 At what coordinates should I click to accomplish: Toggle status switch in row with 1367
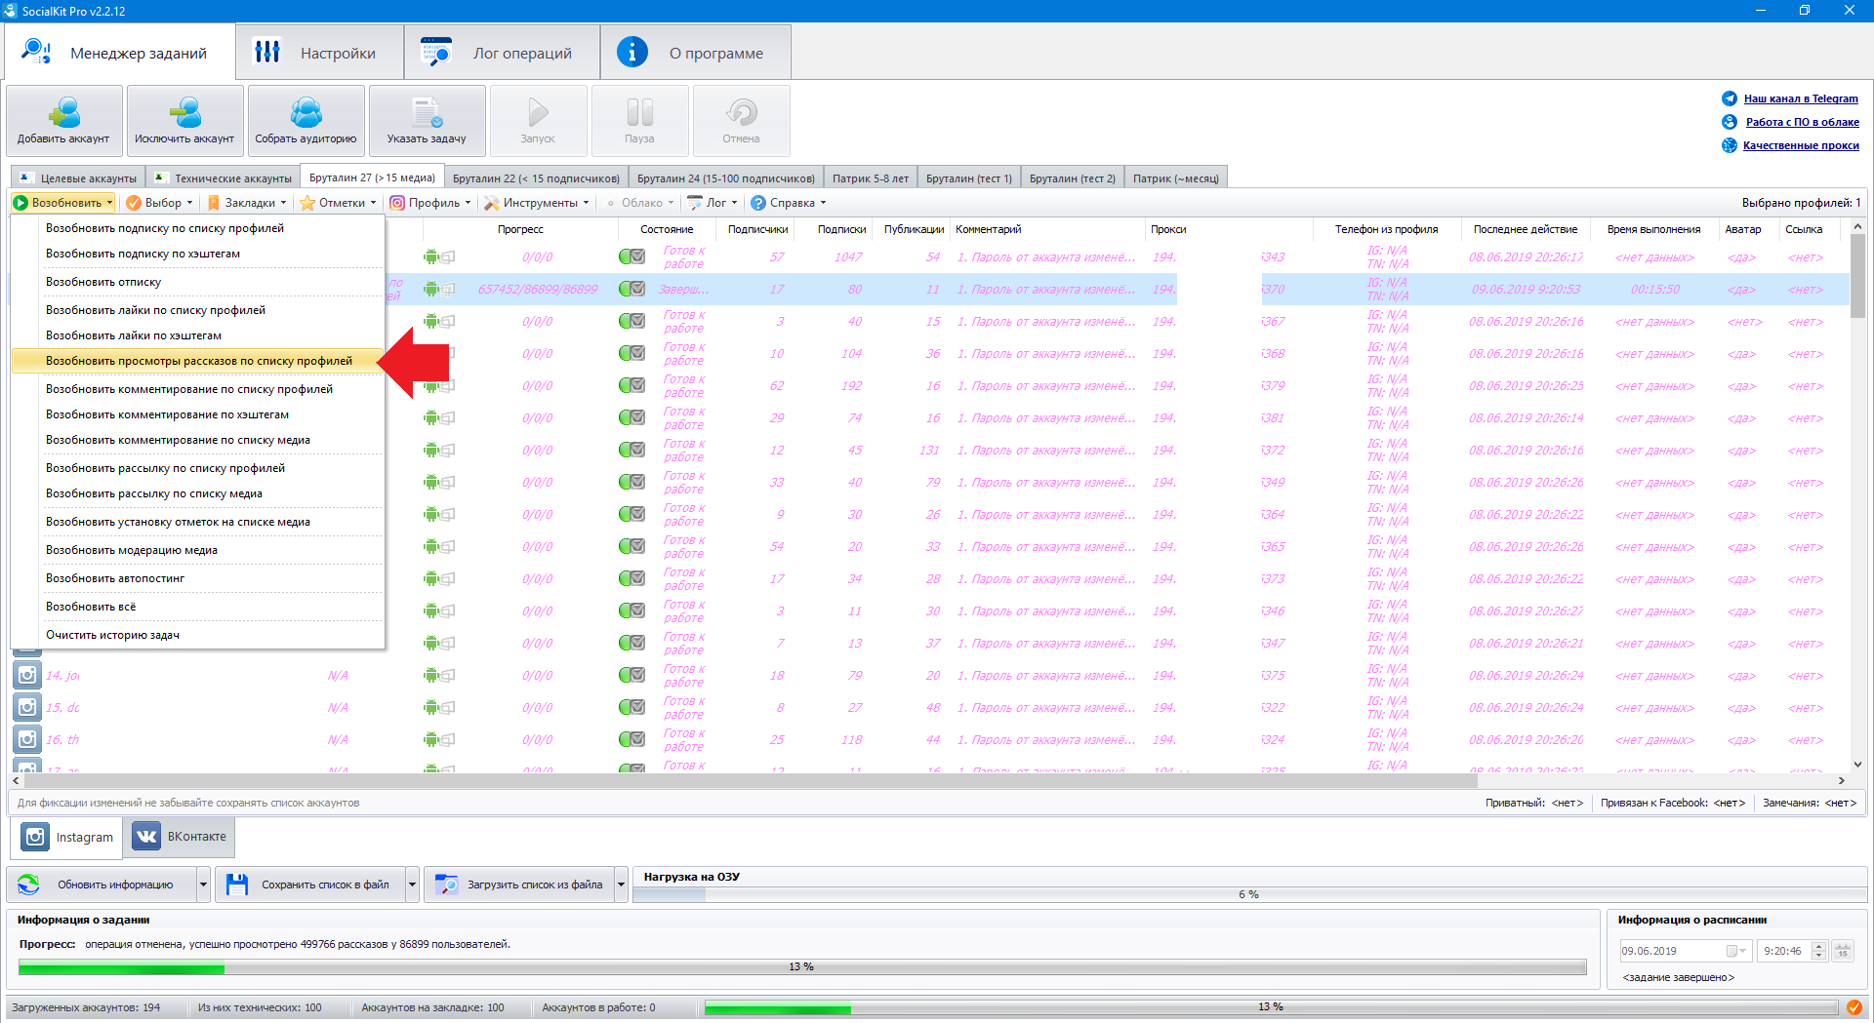click(x=632, y=321)
